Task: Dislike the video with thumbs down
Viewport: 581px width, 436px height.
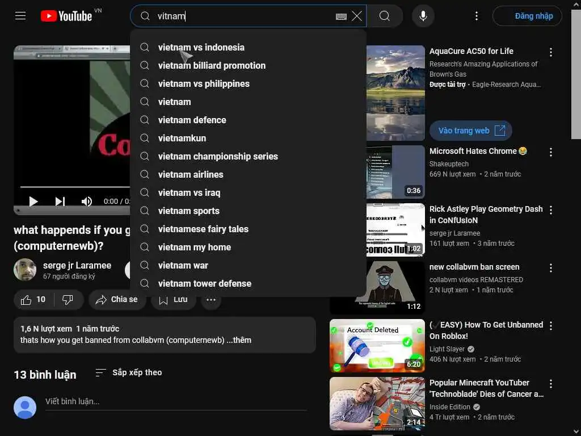Action: pos(68,300)
